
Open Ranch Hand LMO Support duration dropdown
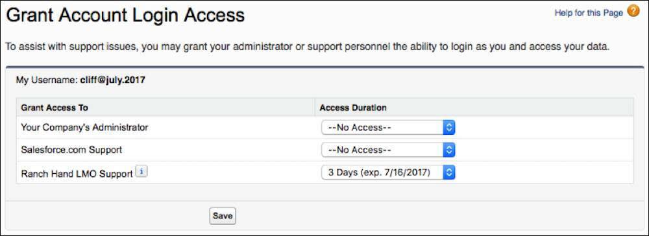tap(388, 172)
